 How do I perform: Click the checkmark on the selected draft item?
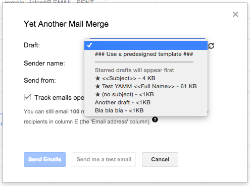pos(89,45)
